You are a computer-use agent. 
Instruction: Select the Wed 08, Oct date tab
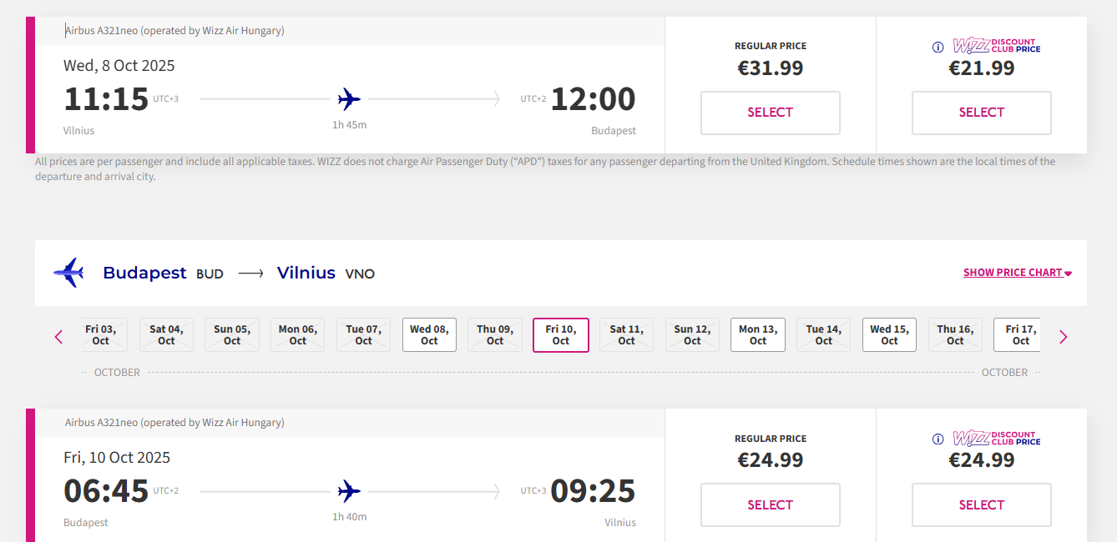point(429,334)
